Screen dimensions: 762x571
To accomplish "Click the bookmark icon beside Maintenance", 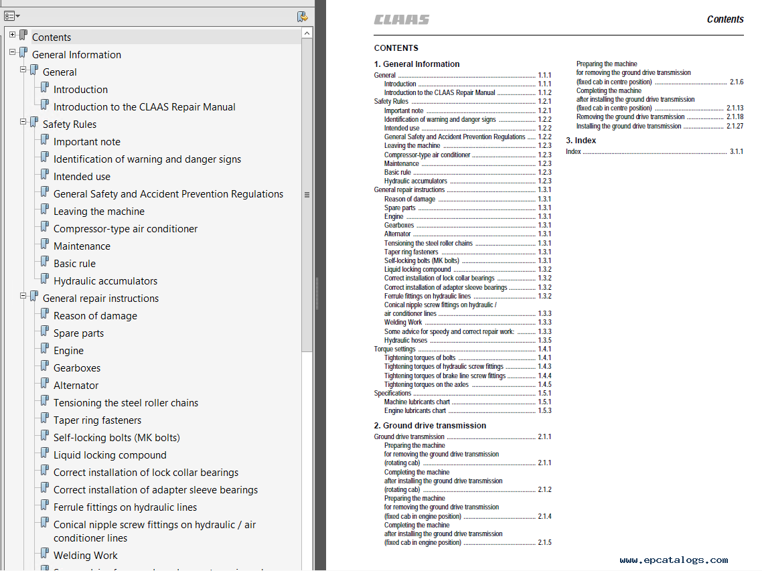I will (45, 245).
